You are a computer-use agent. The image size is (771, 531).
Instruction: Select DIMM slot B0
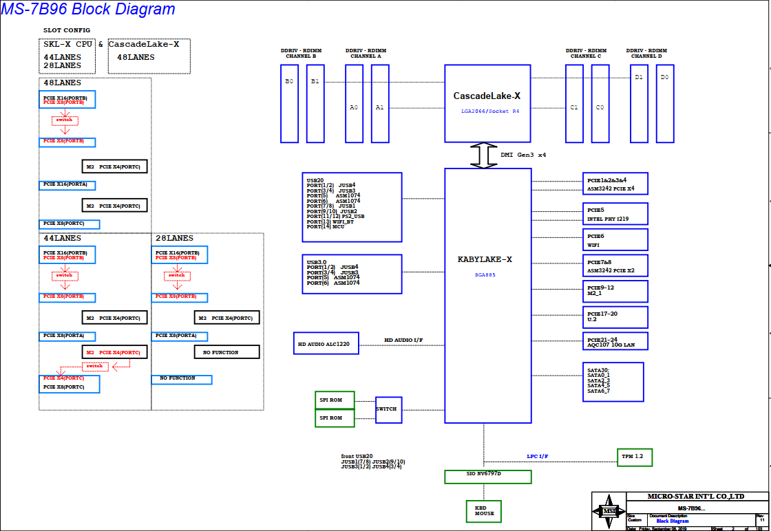point(289,103)
